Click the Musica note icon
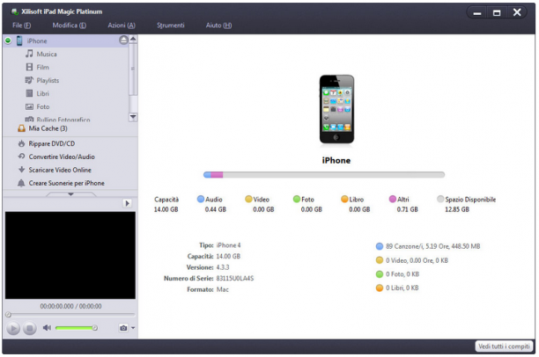This screenshot has height=357, width=539. (30, 54)
